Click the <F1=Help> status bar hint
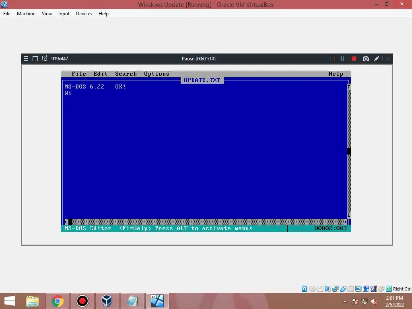Image resolution: width=412 pixels, height=309 pixels. pyautogui.click(x=135, y=228)
